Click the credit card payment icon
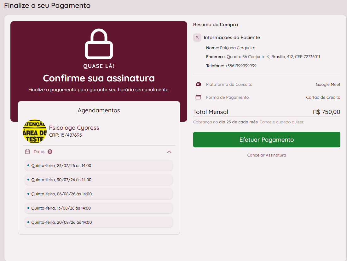This screenshot has width=347, height=261. click(198, 97)
